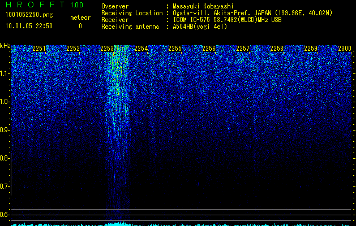Click the 2257 time marker

point(243,49)
